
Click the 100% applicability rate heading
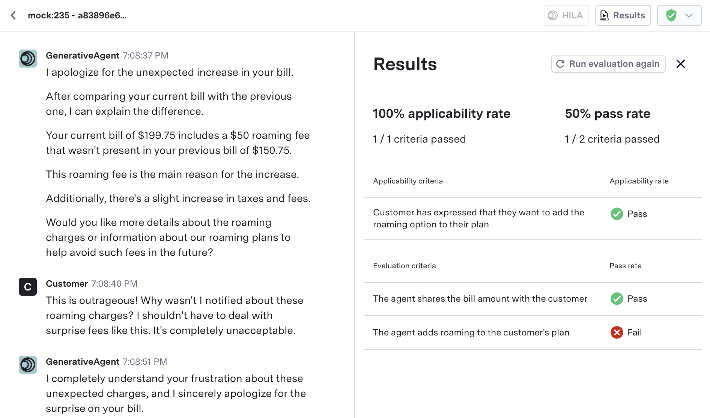point(441,114)
